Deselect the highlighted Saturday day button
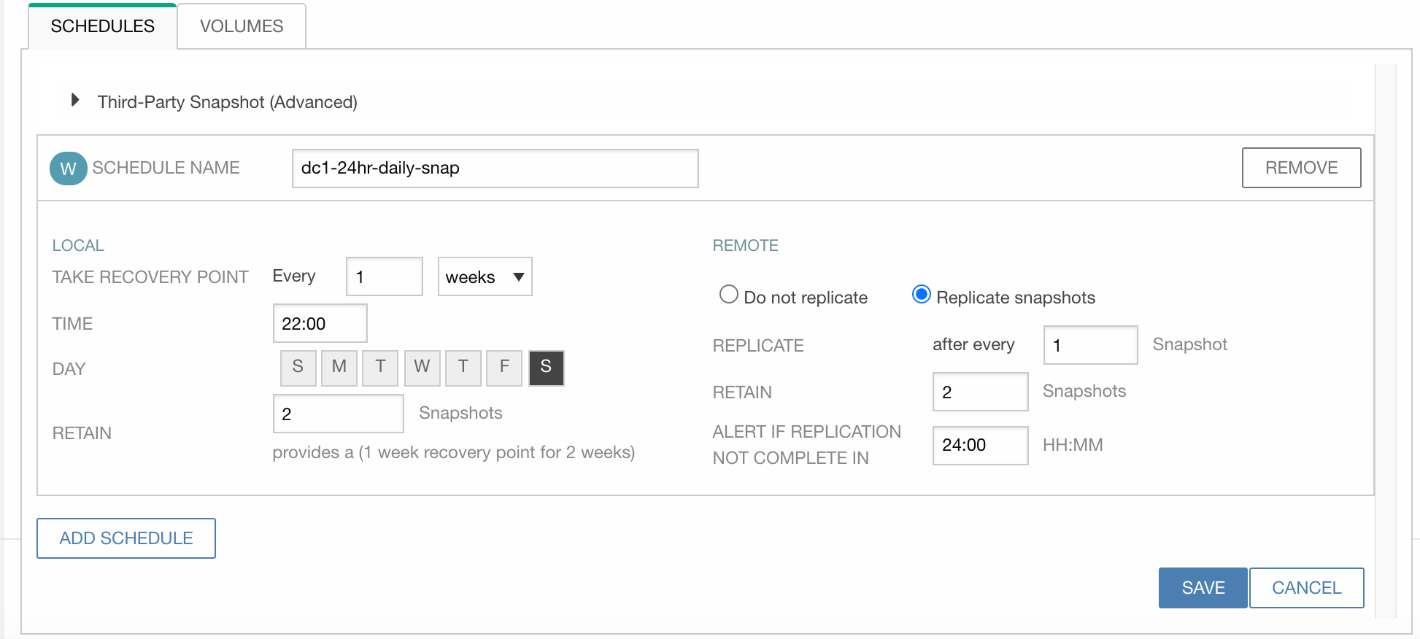 coord(546,367)
